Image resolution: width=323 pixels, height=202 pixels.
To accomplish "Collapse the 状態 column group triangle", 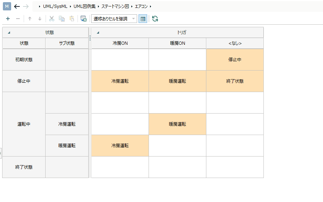I will click(9, 33).
